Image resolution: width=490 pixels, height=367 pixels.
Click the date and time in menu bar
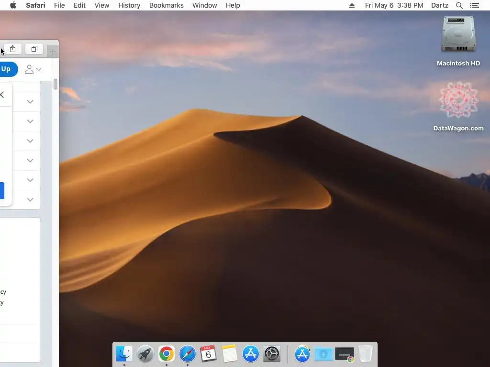pos(394,5)
